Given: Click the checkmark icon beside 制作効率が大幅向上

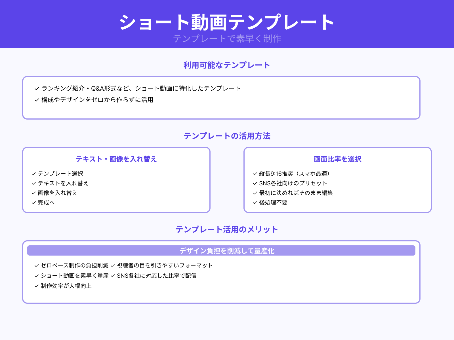Looking at the screenshot, I should [36, 286].
